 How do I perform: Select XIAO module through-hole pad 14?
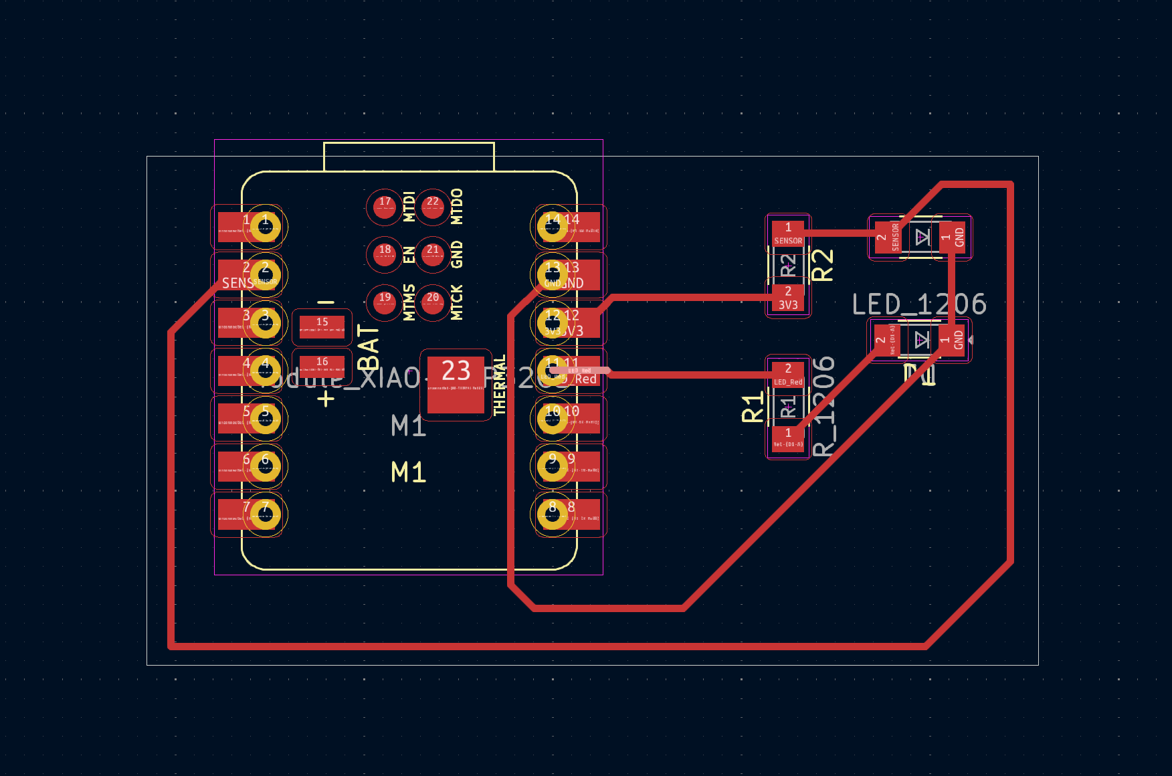(x=553, y=227)
